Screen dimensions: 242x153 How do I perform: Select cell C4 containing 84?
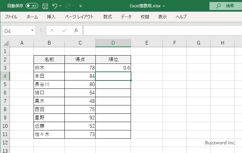[80, 76]
